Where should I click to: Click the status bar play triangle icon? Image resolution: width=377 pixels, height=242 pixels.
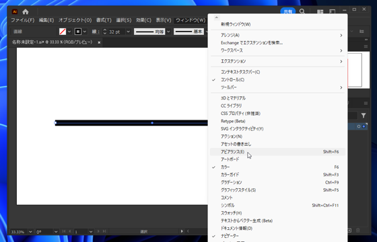pyautogui.click(x=182, y=231)
